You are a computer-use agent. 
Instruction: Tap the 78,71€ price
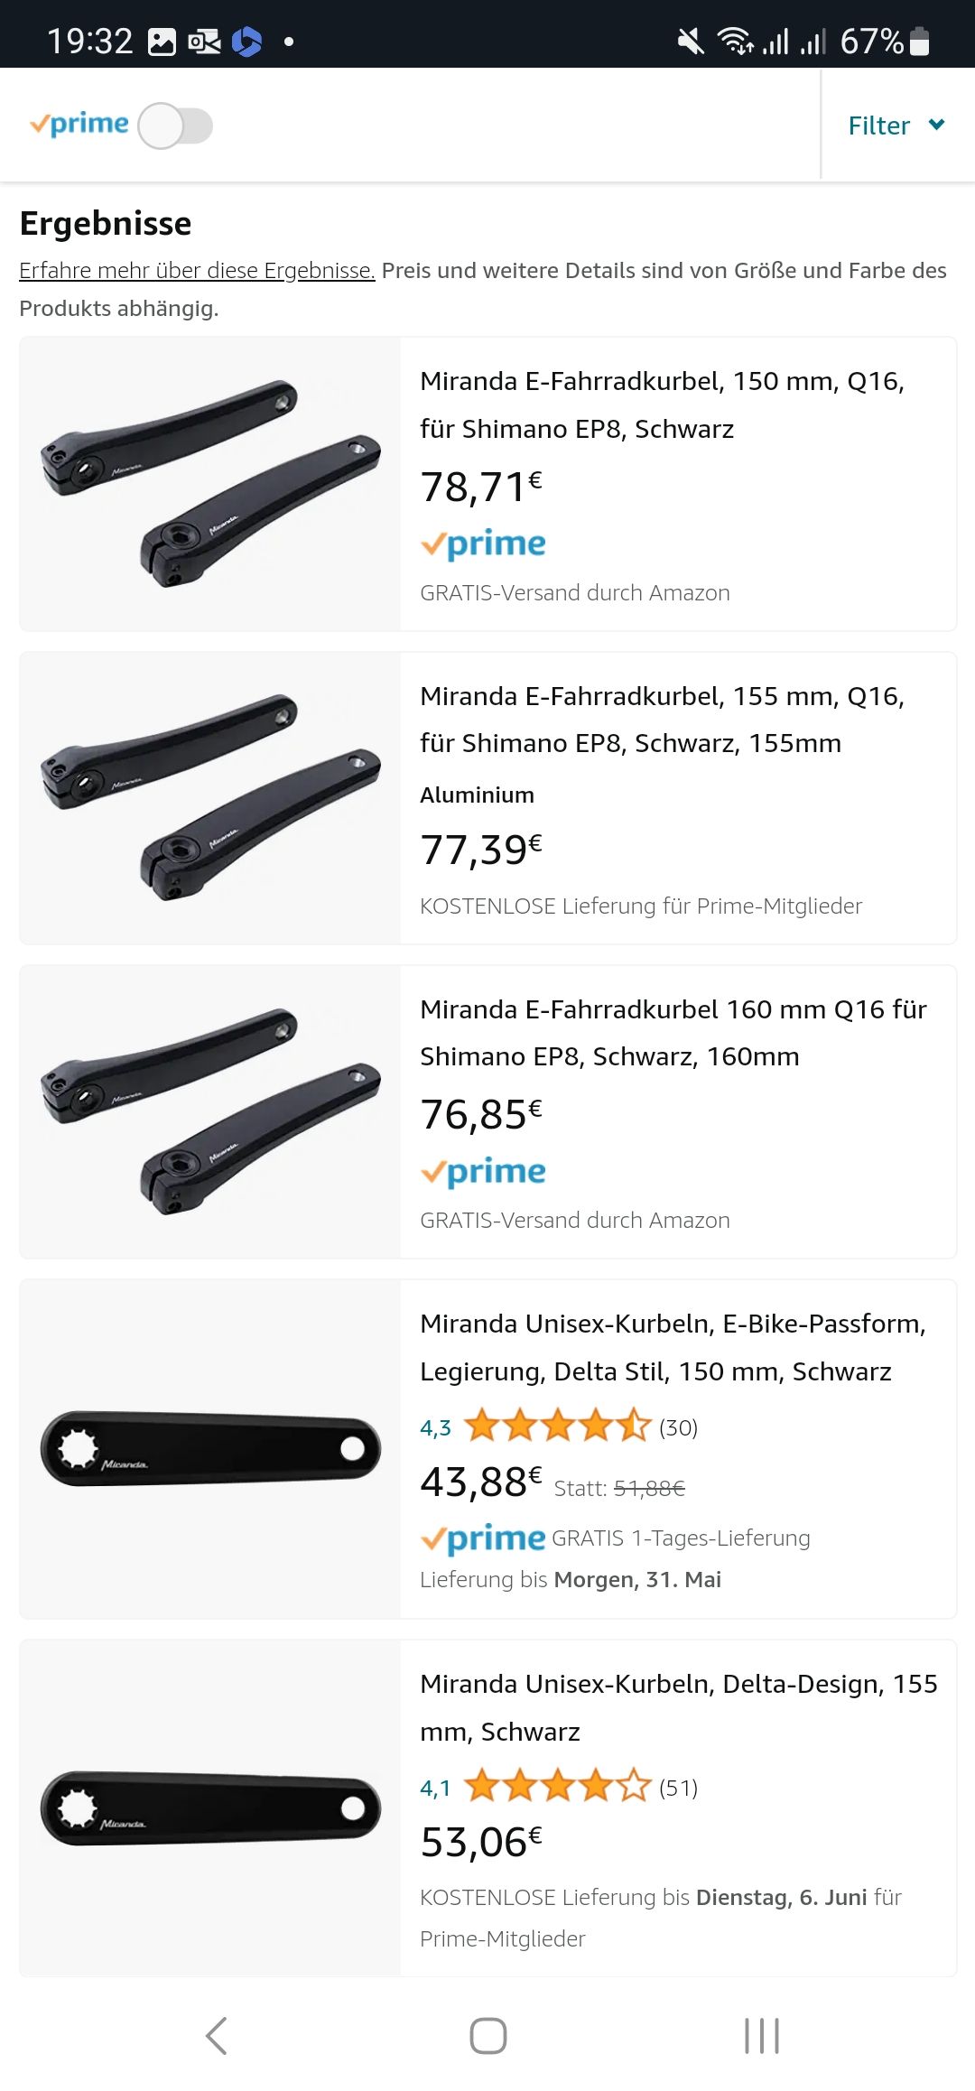tap(481, 487)
